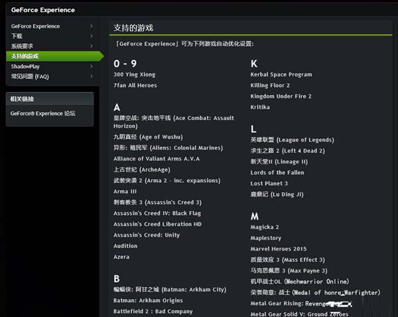
Task: Click Arma 2 - inc. expansions entry
Action: click(x=167, y=181)
